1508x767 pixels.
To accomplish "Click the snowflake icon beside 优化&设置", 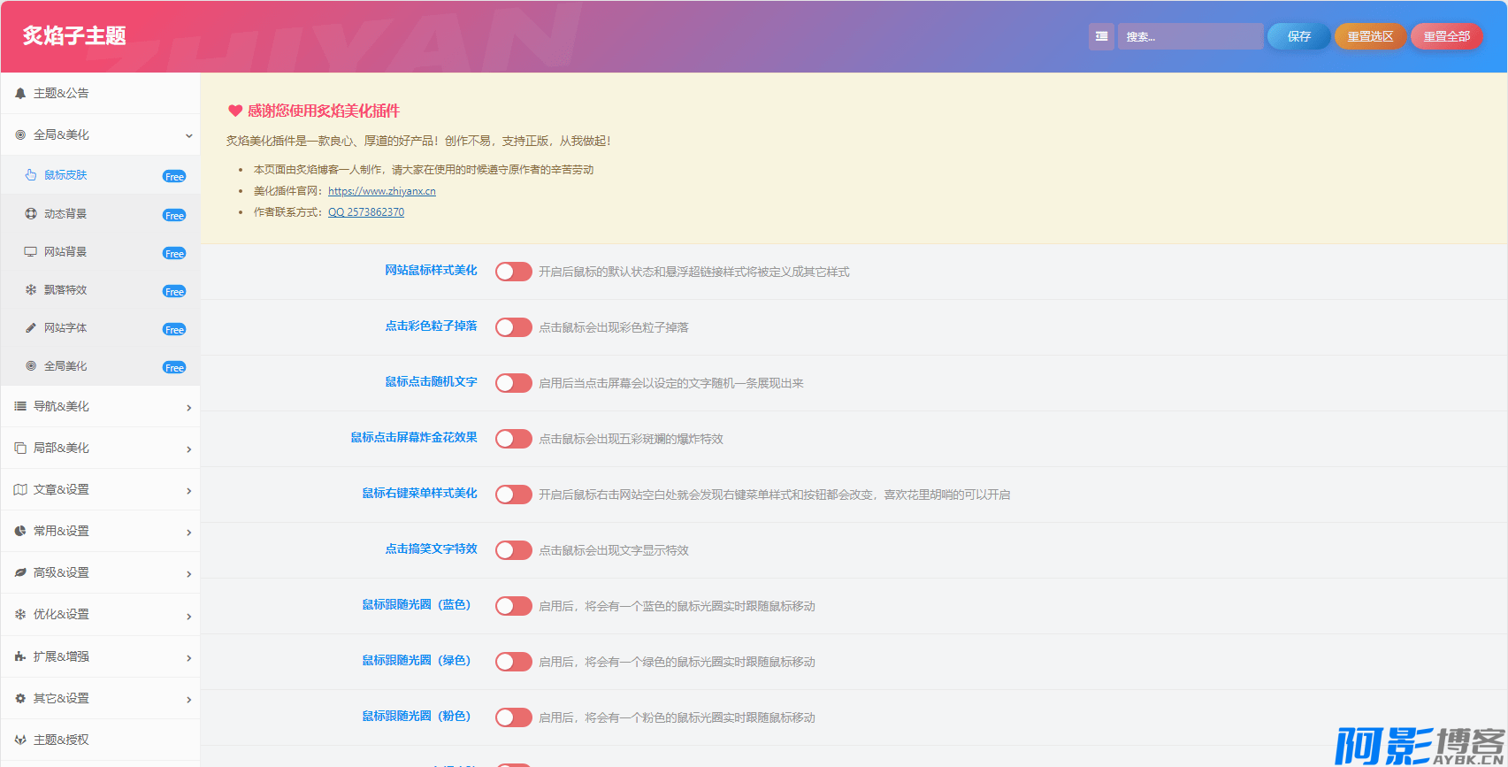I will click(x=20, y=614).
